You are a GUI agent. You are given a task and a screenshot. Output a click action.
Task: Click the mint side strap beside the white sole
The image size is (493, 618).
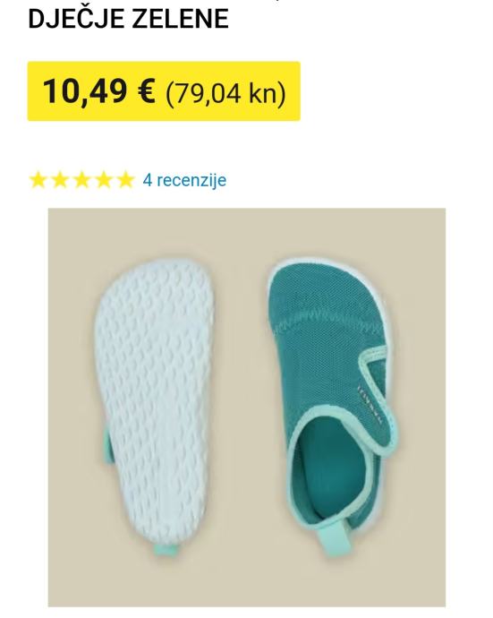(107, 445)
